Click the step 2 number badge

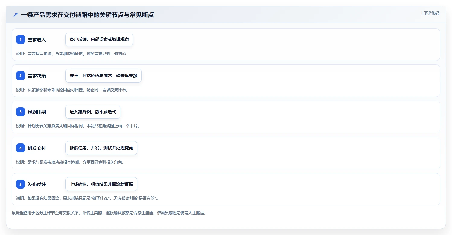click(x=21, y=76)
